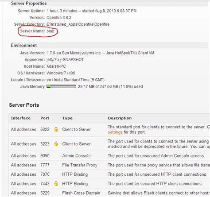Click port number 7070 for HTTP Binding
The width and height of the screenshot is (210, 197).
click(x=45, y=174)
